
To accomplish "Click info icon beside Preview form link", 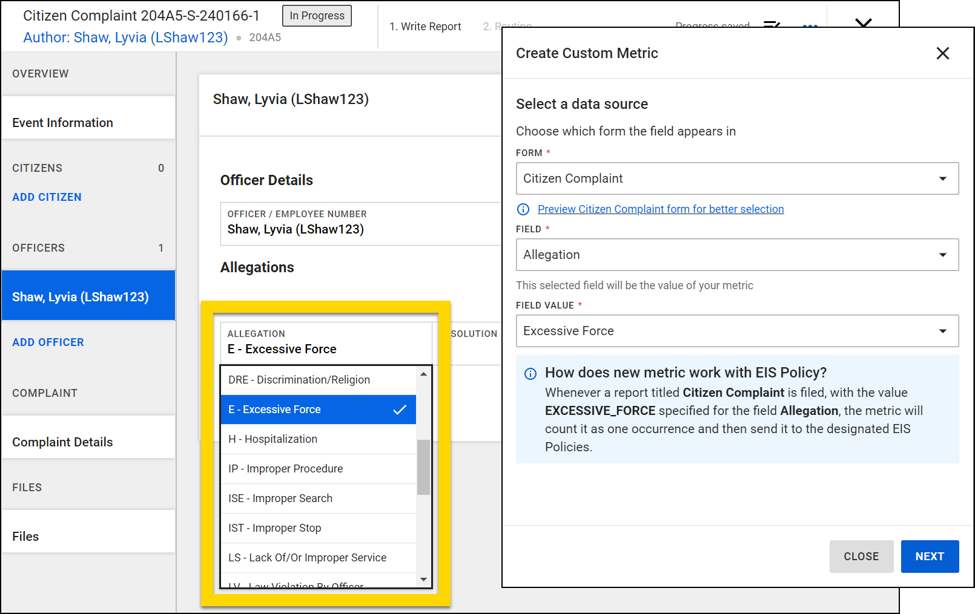I will pos(523,209).
